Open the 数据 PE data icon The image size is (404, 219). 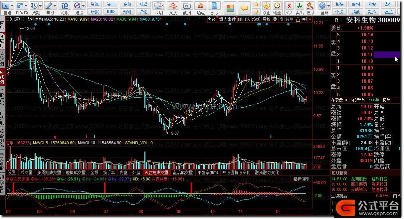(x=187, y=6)
